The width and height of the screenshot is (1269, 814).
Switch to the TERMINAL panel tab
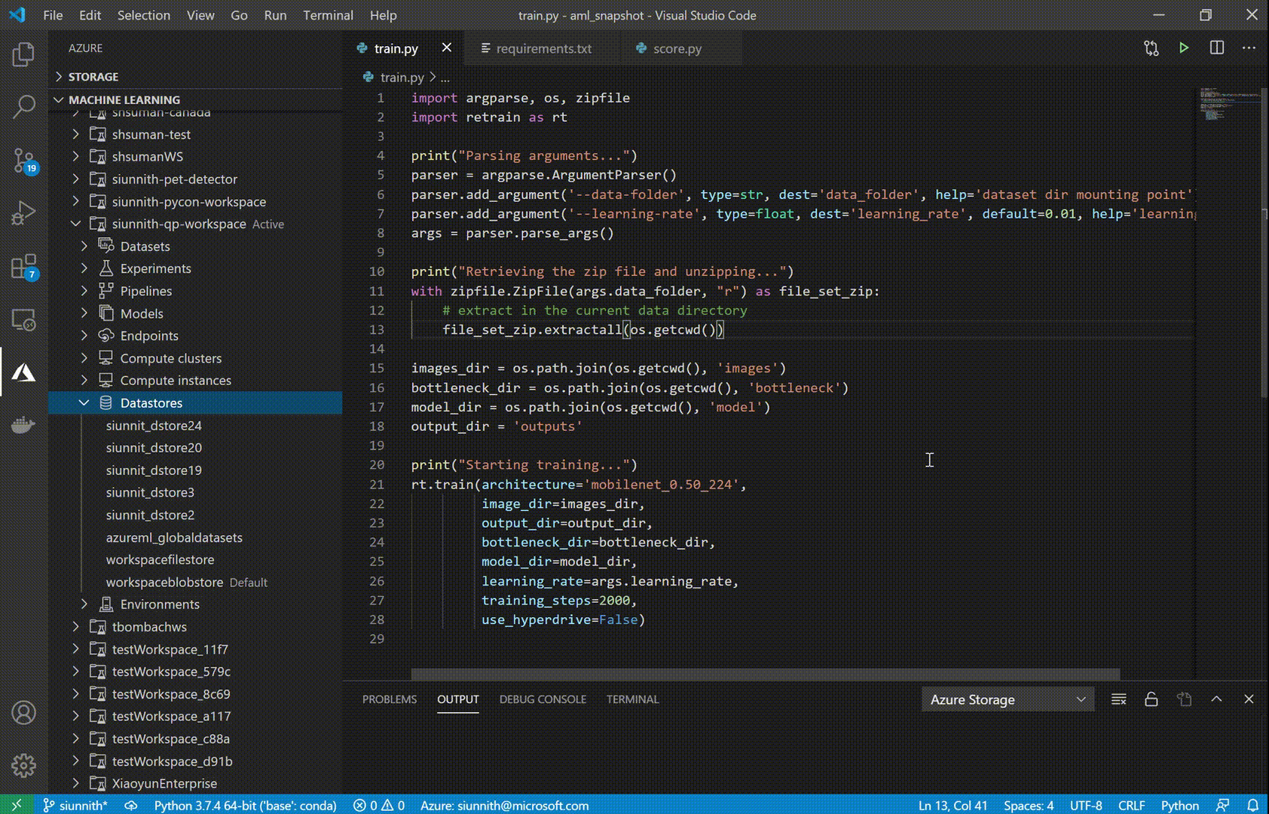[632, 699]
